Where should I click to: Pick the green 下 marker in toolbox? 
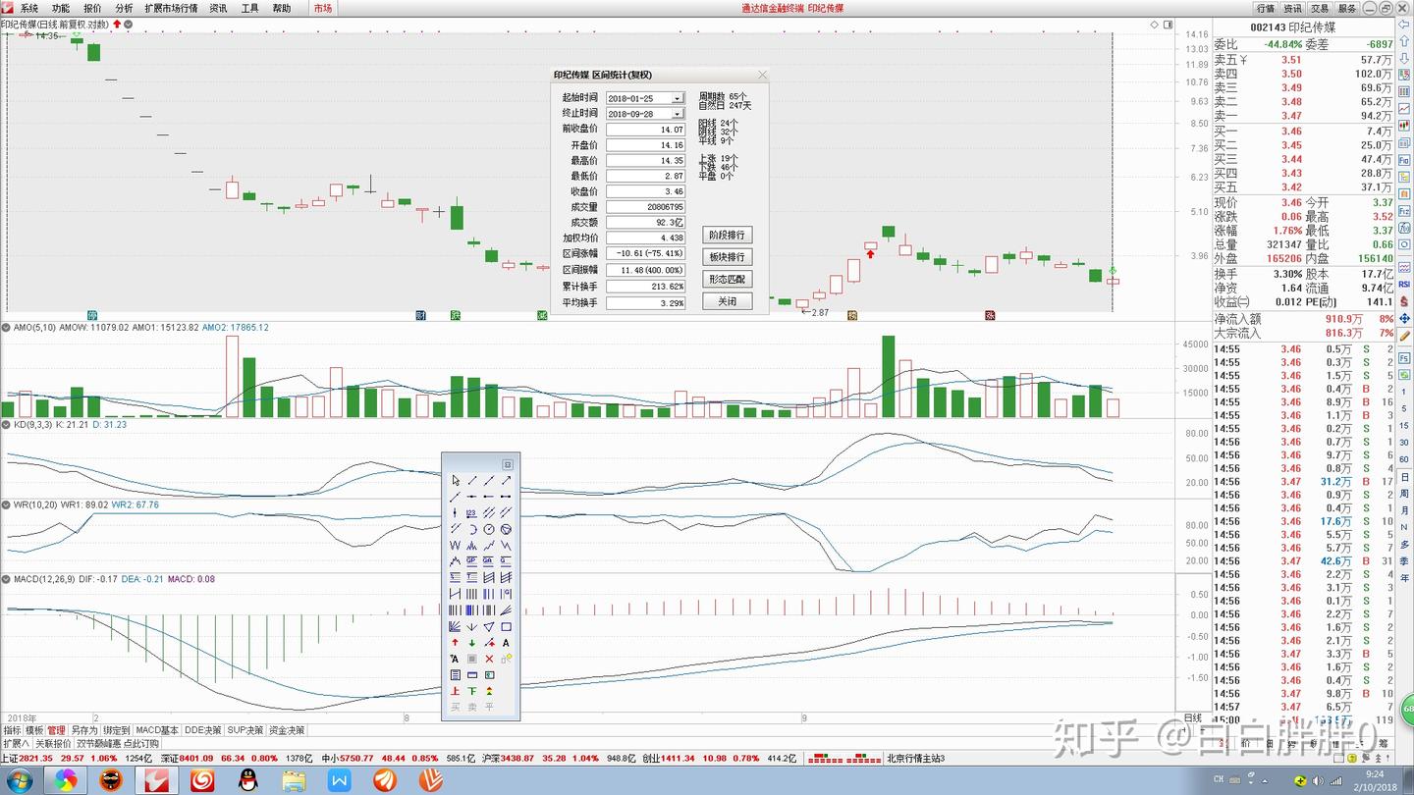[472, 691]
